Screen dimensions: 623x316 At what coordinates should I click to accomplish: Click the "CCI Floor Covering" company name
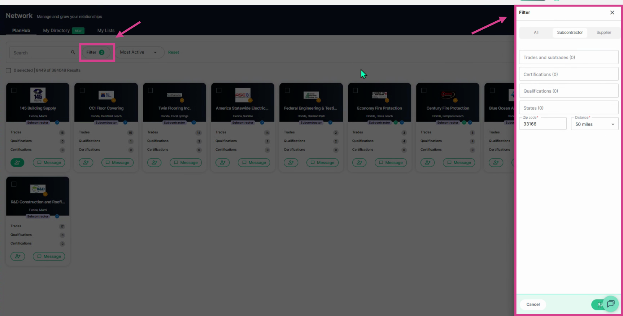point(106,108)
